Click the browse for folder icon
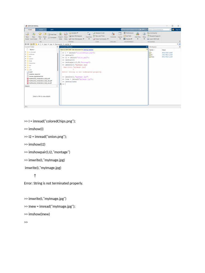Screen dimensions: 205x273 coord(33,44)
